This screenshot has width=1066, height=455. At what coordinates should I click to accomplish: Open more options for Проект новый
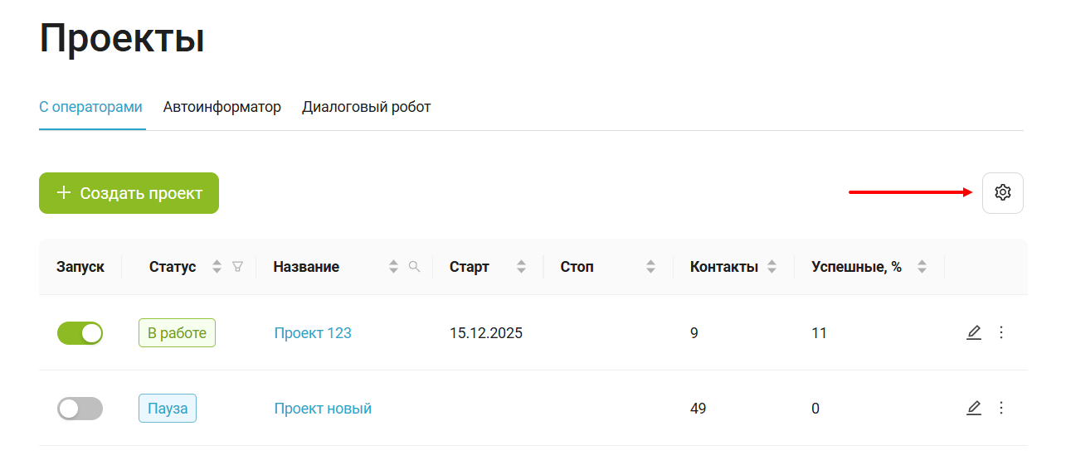coord(1000,408)
